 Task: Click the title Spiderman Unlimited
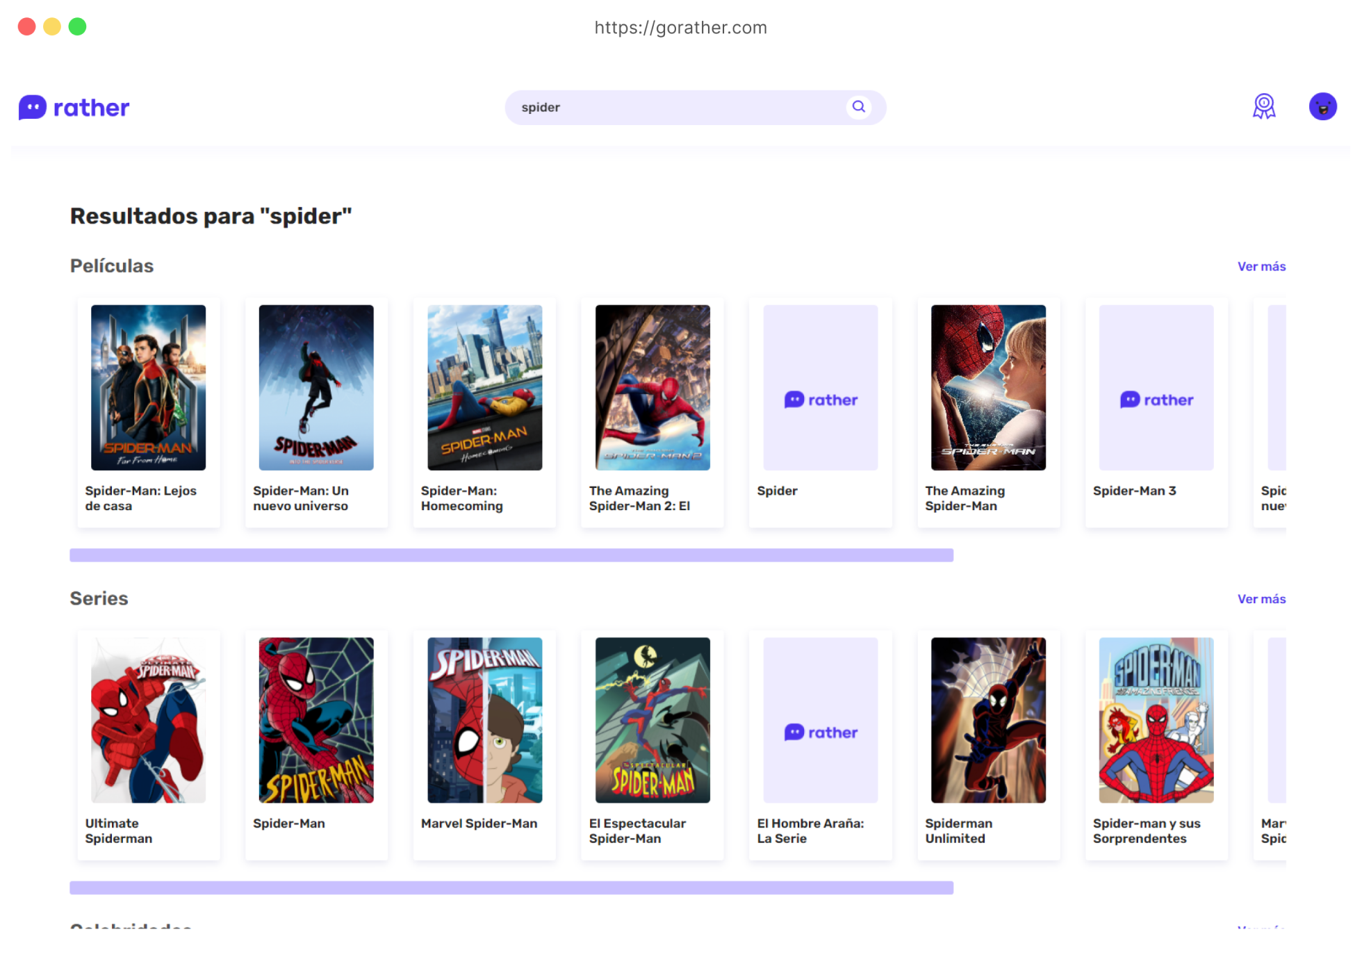pos(959,831)
